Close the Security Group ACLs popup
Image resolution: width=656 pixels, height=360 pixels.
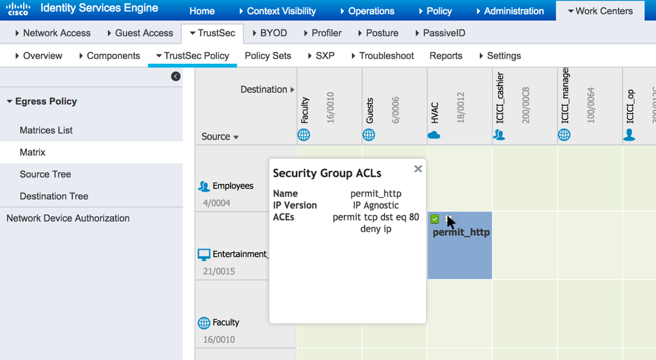[x=418, y=169]
